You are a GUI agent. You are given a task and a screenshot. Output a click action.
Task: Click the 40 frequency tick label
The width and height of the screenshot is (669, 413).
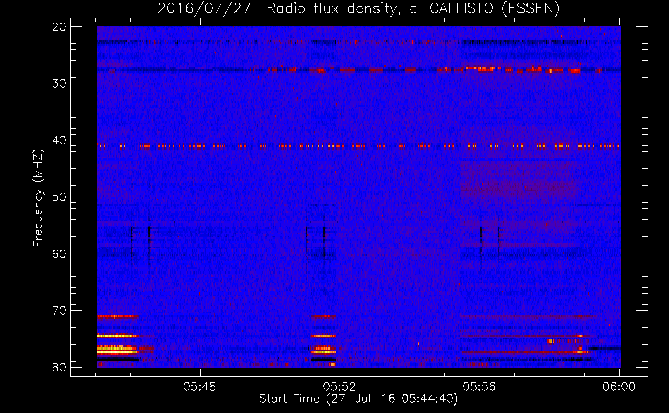tap(60, 140)
